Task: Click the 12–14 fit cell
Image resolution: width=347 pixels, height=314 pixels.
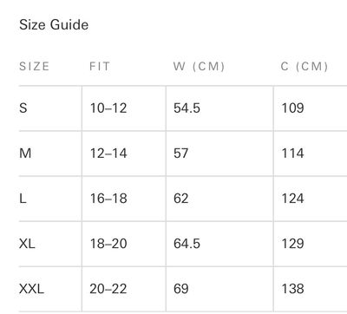Action: pyautogui.click(x=108, y=154)
